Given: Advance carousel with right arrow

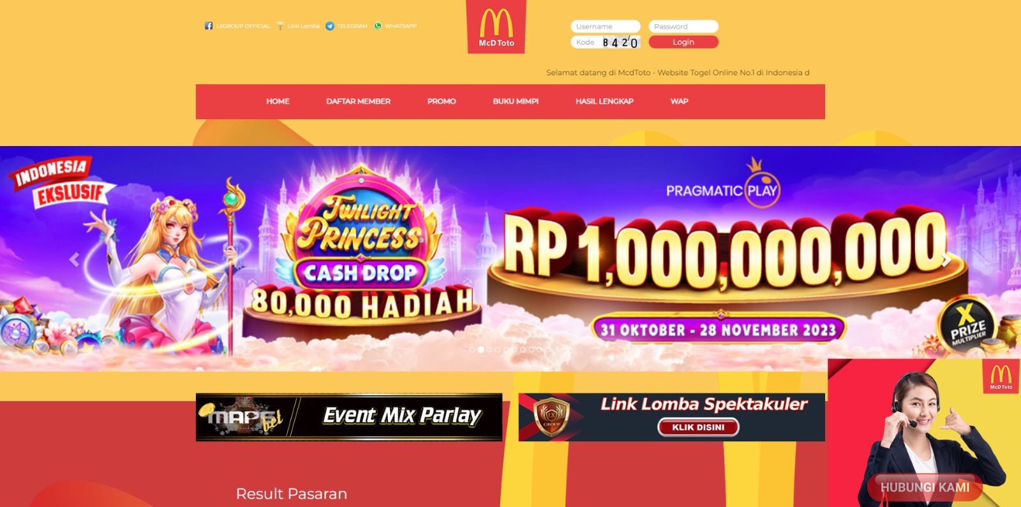Looking at the screenshot, I should pyautogui.click(x=946, y=260).
